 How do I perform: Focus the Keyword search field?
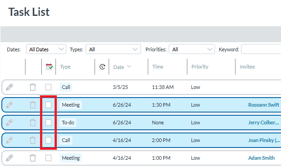pyautogui.click(x=261, y=49)
